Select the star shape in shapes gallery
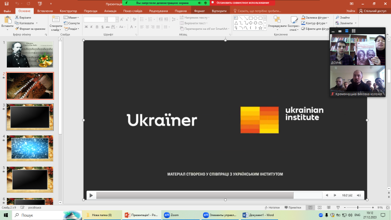Image resolution: width=391 pixels, height=220 pixels. click(260, 28)
